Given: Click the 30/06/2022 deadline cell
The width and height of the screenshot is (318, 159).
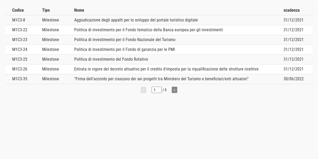Looking at the screenshot, I should click(x=294, y=79).
